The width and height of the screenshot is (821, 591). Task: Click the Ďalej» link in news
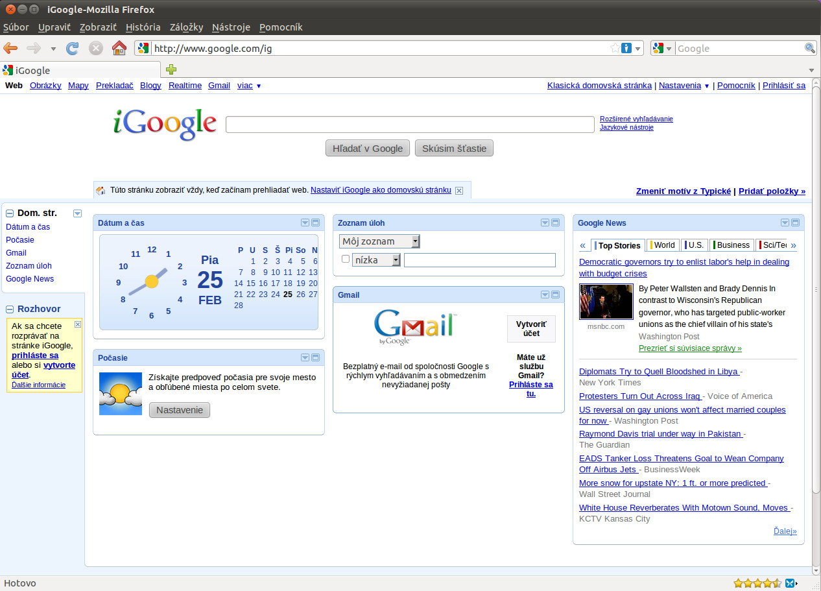pyautogui.click(x=785, y=531)
